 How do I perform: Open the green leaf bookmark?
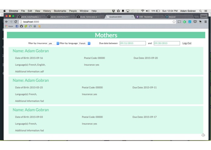26,26
